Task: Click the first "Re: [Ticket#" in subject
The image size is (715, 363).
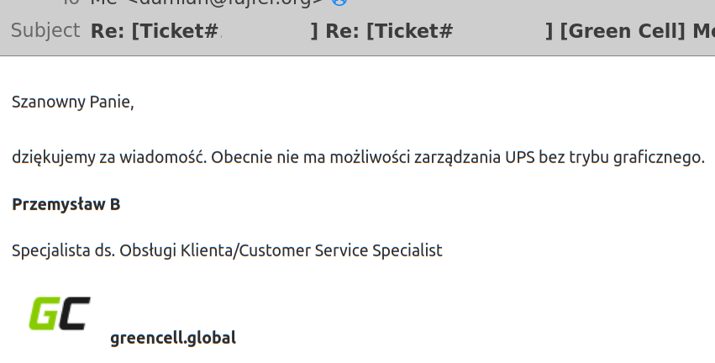Action: coord(155,32)
